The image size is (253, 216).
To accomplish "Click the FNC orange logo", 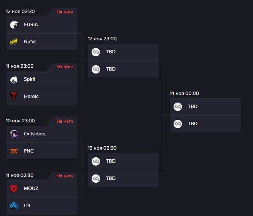I will (14, 151).
